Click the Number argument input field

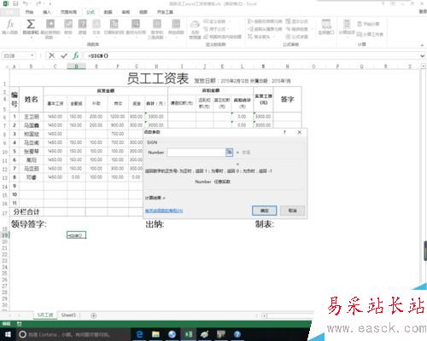(196, 153)
